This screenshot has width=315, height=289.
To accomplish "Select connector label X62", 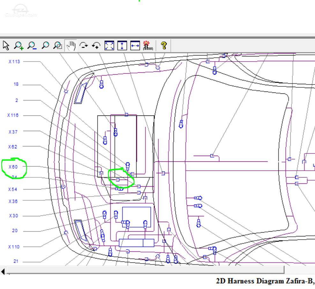I will click(x=13, y=147).
